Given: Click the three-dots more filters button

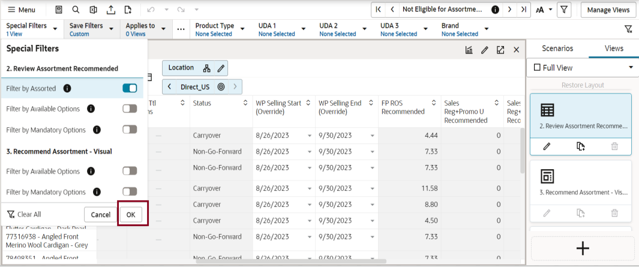Looking at the screenshot, I should 181,29.
